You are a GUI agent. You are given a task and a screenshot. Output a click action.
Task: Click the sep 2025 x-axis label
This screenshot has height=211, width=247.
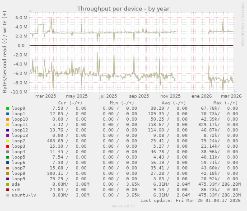coord(139,96)
